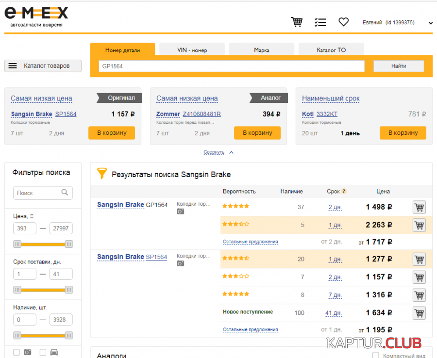
Task: View the photo icon for Sangsin Brake GP1564
Action: pyautogui.click(x=180, y=212)
